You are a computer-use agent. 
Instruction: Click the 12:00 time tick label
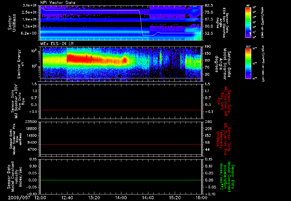tap(40, 198)
